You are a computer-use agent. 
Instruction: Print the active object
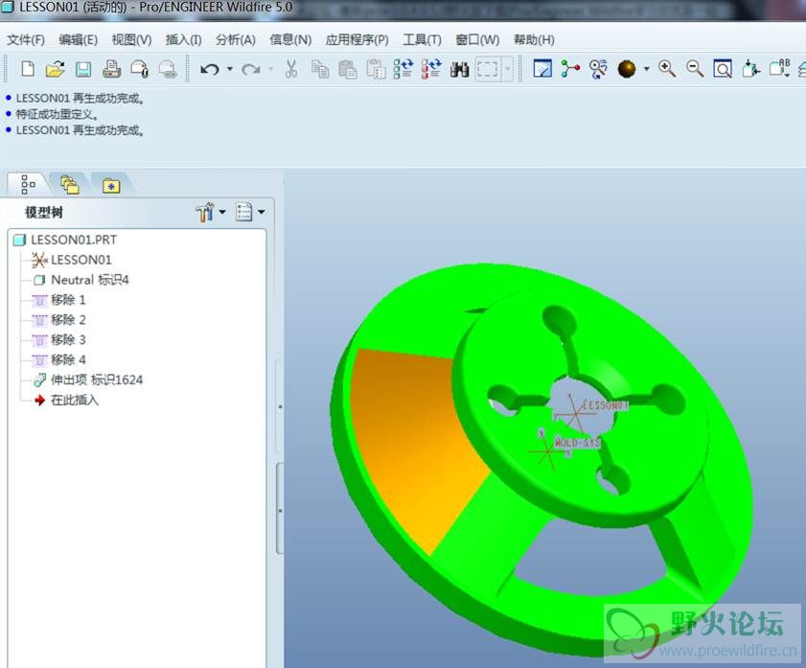pos(111,69)
